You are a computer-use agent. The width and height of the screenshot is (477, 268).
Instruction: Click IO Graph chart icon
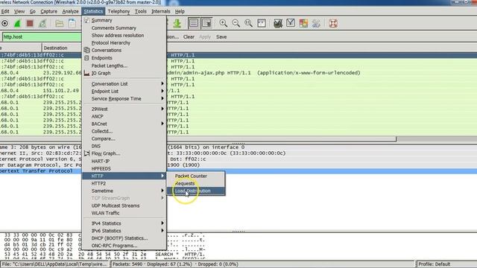[x=86, y=73]
